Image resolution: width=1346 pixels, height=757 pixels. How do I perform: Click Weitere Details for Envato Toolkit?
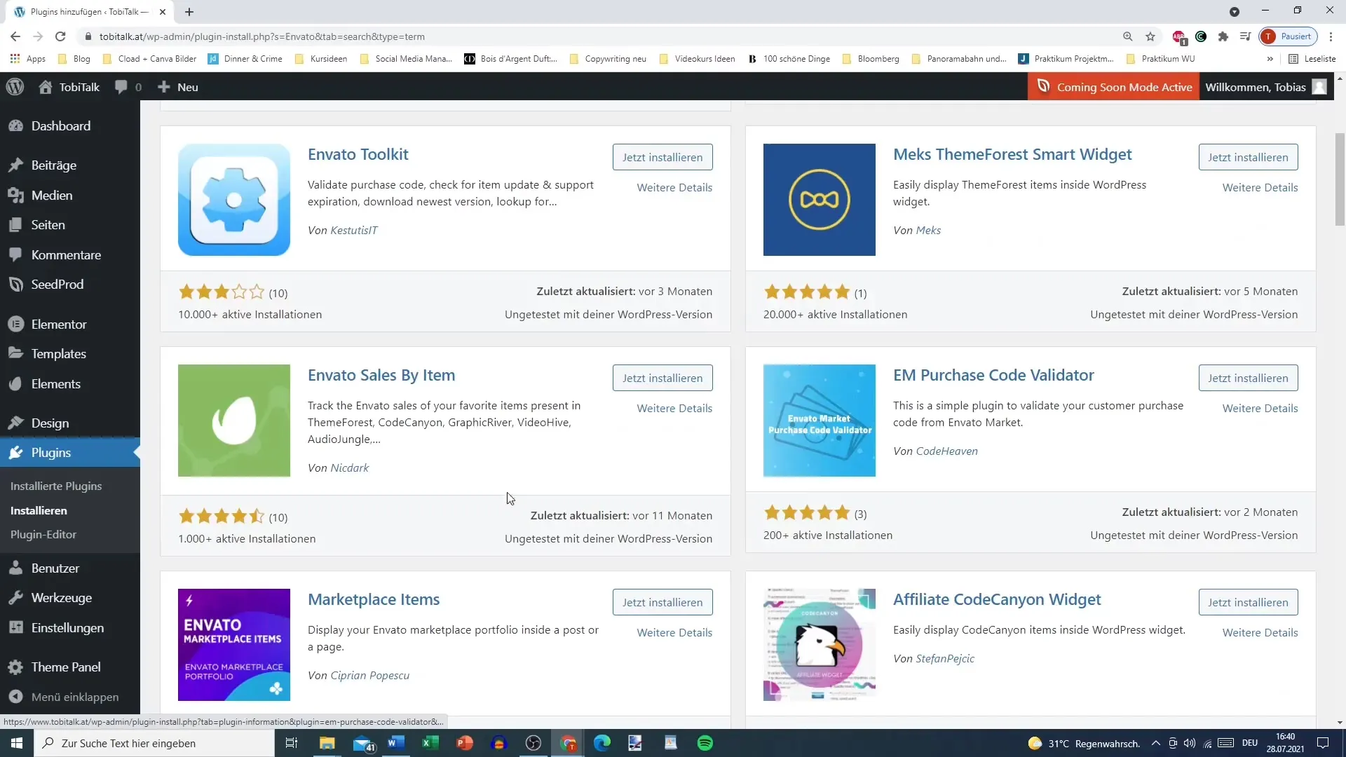(x=676, y=188)
